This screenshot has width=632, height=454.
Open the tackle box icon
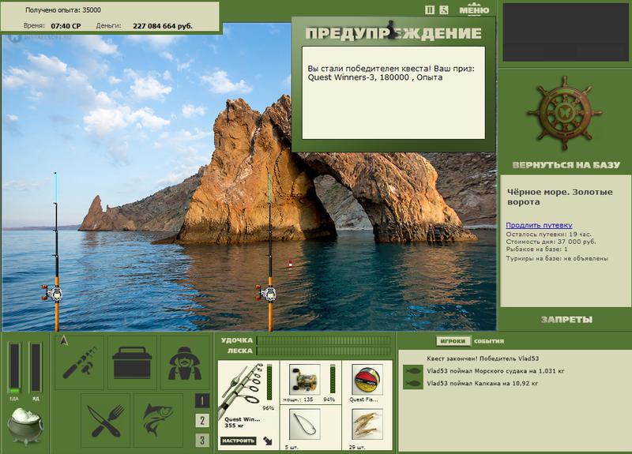point(132,362)
